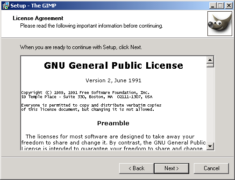
Task: Click 'When you are ready to continue' instruction
Action: 81,47
